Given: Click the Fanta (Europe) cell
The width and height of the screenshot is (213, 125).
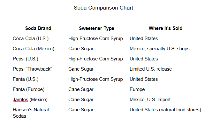Looking at the screenshot, I should tap(29, 89).
